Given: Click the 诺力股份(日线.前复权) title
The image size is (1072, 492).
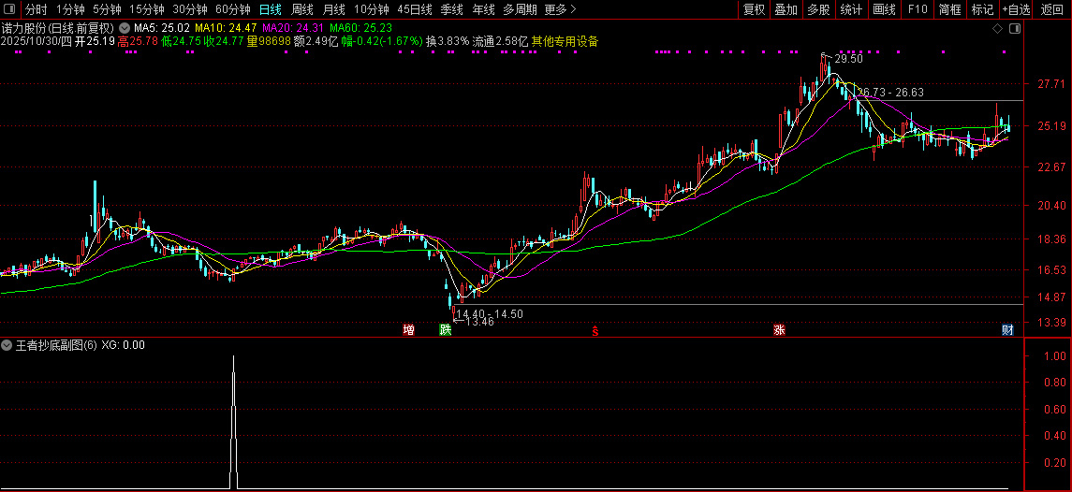Looking at the screenshot, I should pos(57,29).
